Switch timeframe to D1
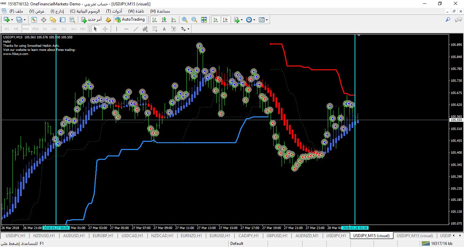Screen dimensions: 464x247 coord(64,29)
